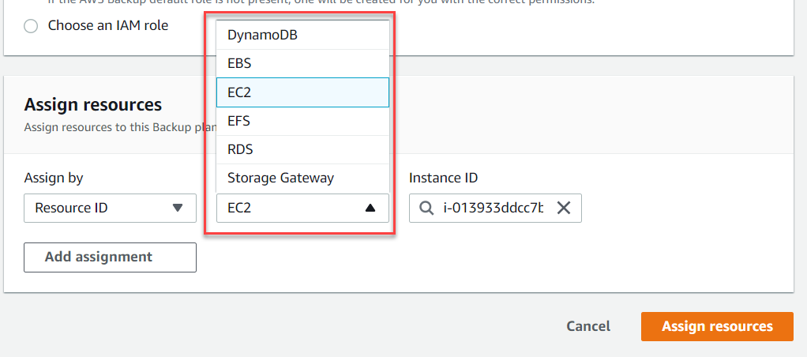Image resolution: width=807 pixels, height=357 pixels.
Task: Click the Assign by field label
Action: pyautogui.click(x=54, y=178)
